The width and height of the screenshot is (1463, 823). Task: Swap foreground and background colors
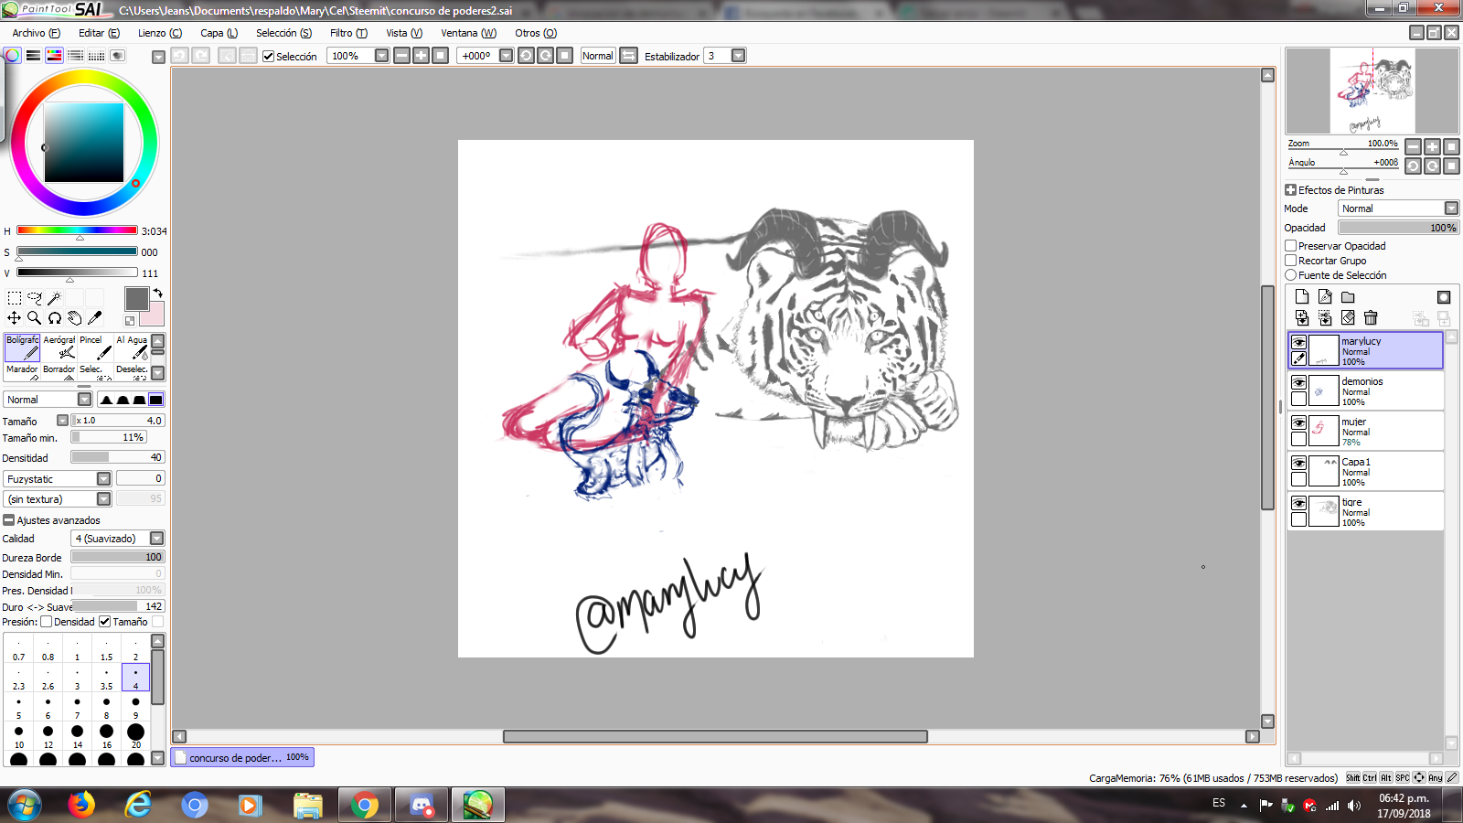tap(157, 294)
